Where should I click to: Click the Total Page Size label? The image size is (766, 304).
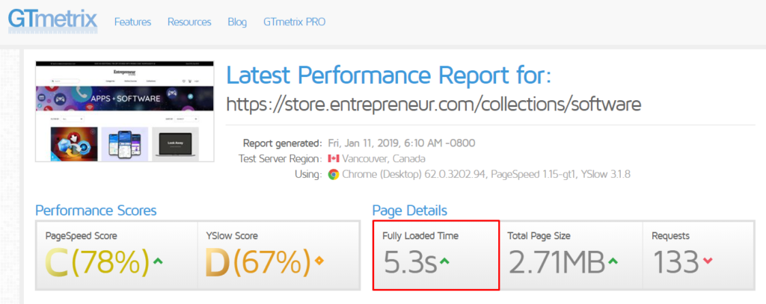(539, 236)
